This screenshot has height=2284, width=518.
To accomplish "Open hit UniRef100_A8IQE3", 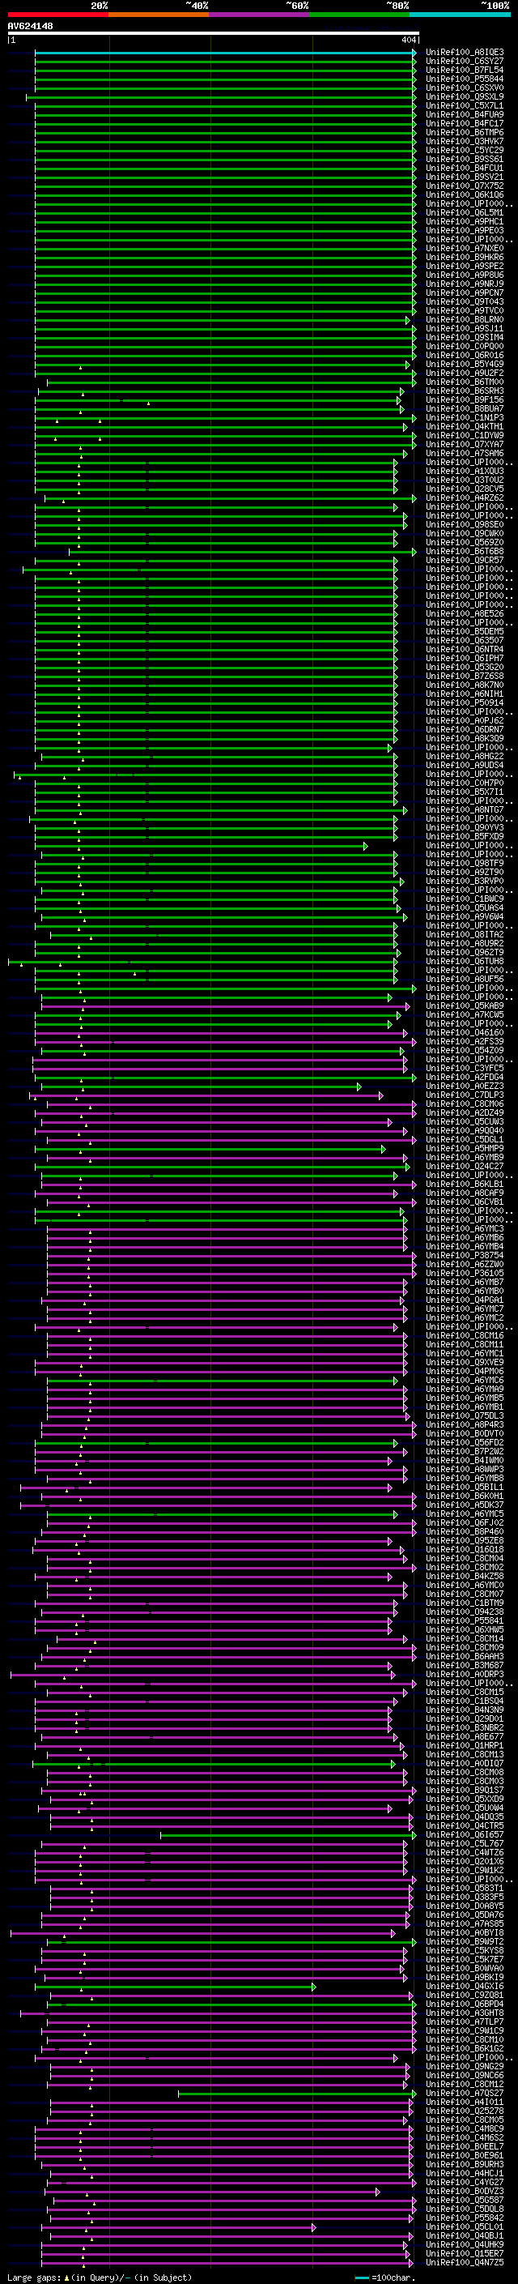I will point(465,53).
